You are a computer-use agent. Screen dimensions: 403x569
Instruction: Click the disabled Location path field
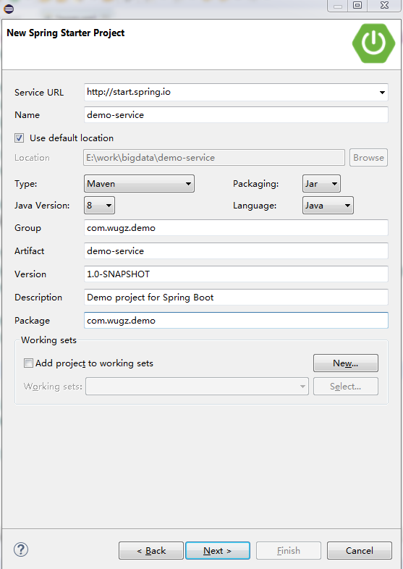pyautogui.click(x=214, y=158)
